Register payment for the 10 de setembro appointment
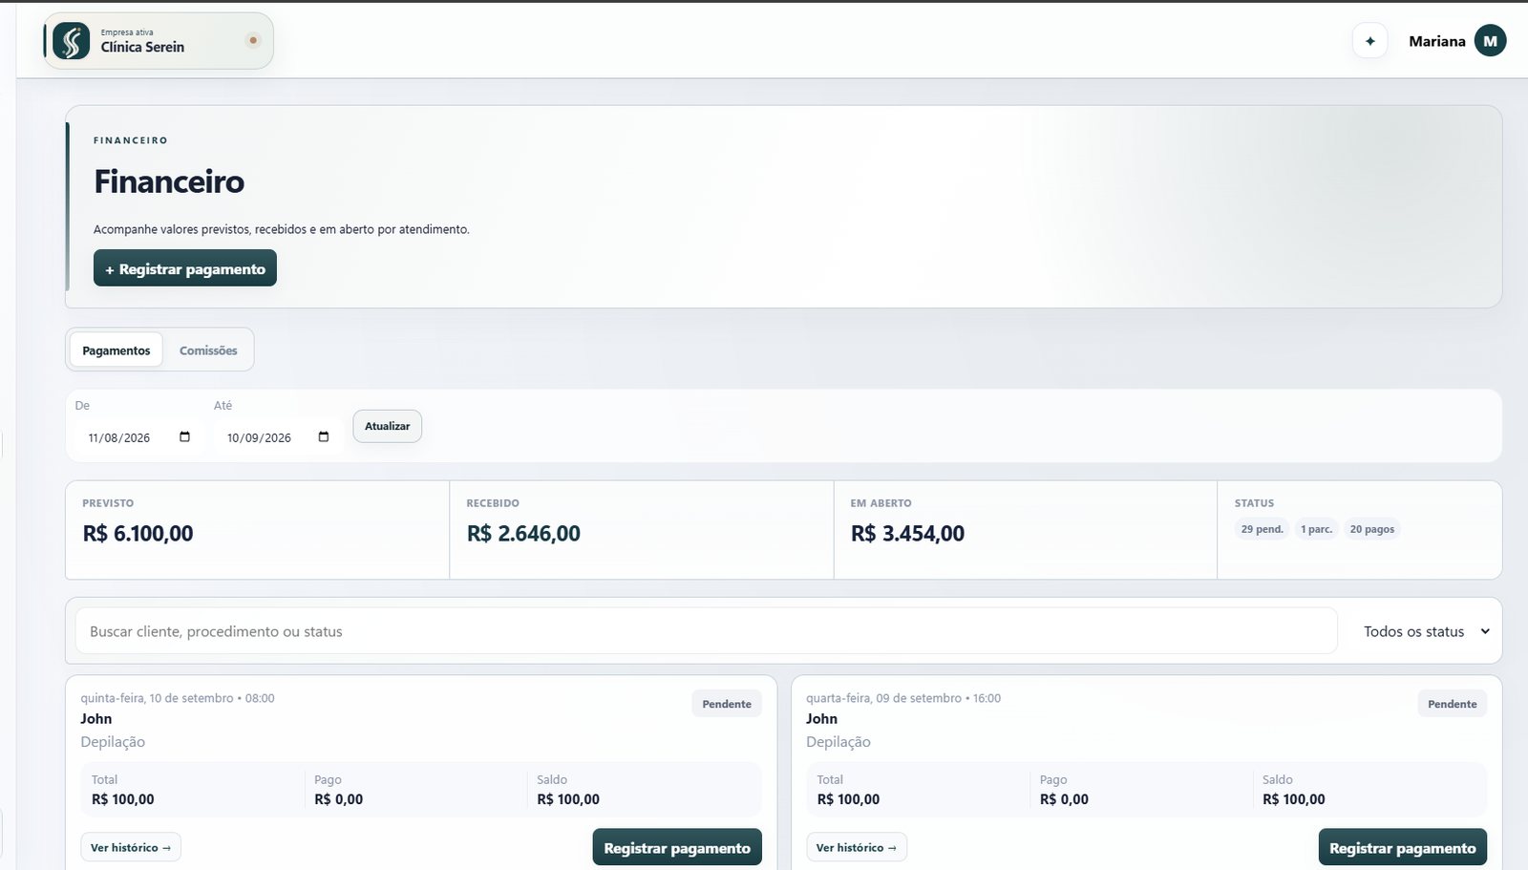The image size is (1528, 870). coord(677,847)
